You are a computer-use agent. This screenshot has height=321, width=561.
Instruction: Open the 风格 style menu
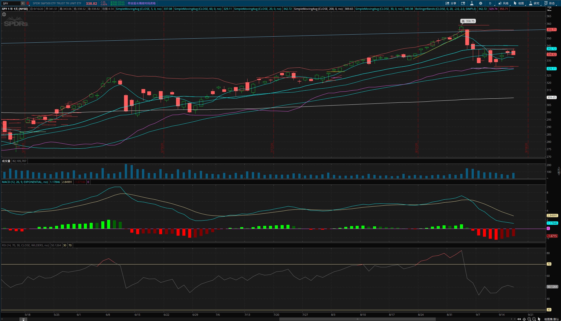503,3
